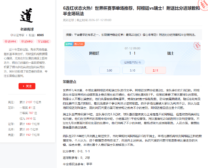The height and width of the screenshot is (168, 208).
Task: Click 竞彩足球 category label
Action: tap(68, 20)
